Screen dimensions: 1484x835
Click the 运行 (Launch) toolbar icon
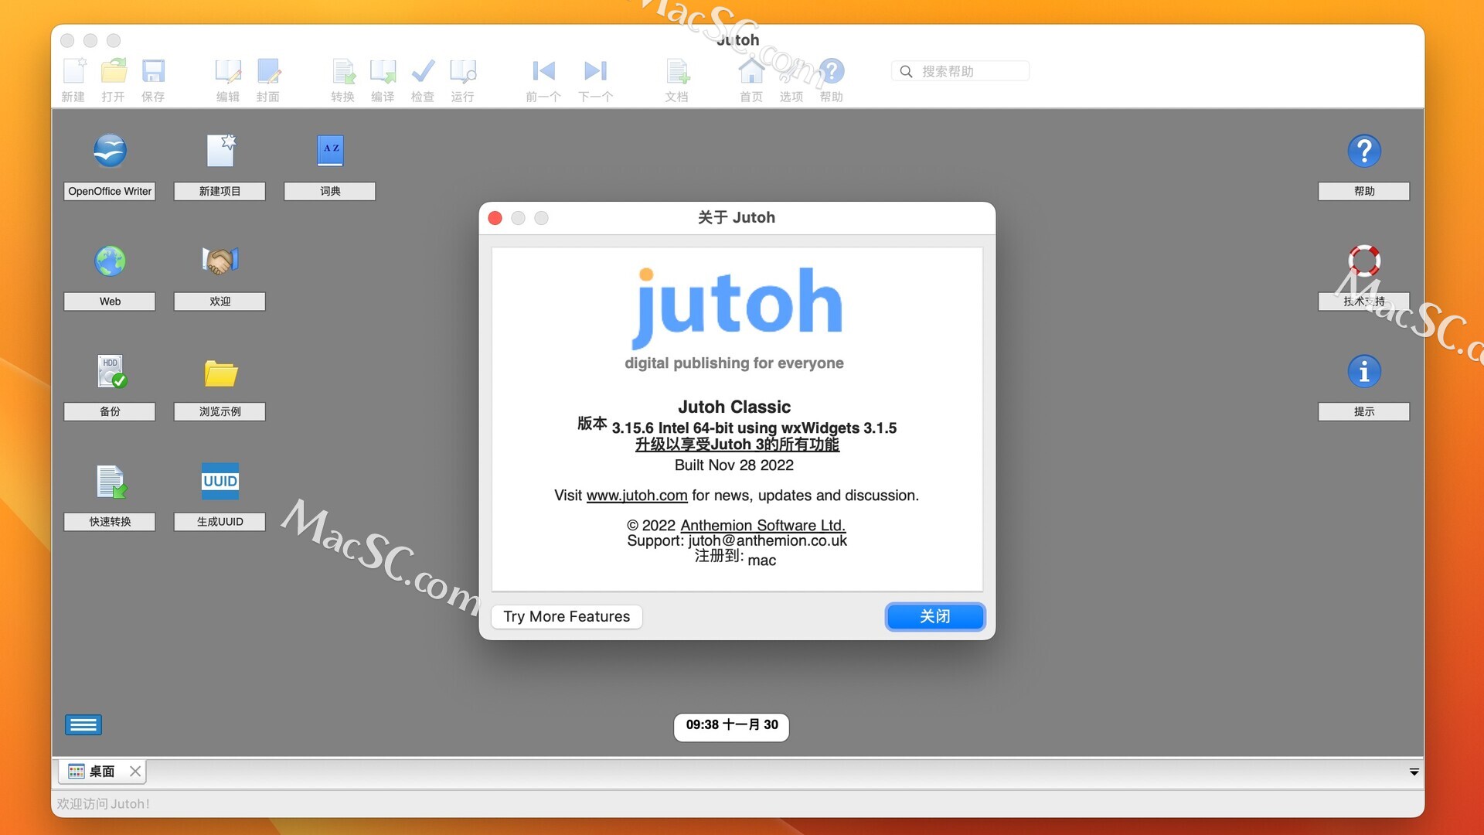(x=462, y=71)
